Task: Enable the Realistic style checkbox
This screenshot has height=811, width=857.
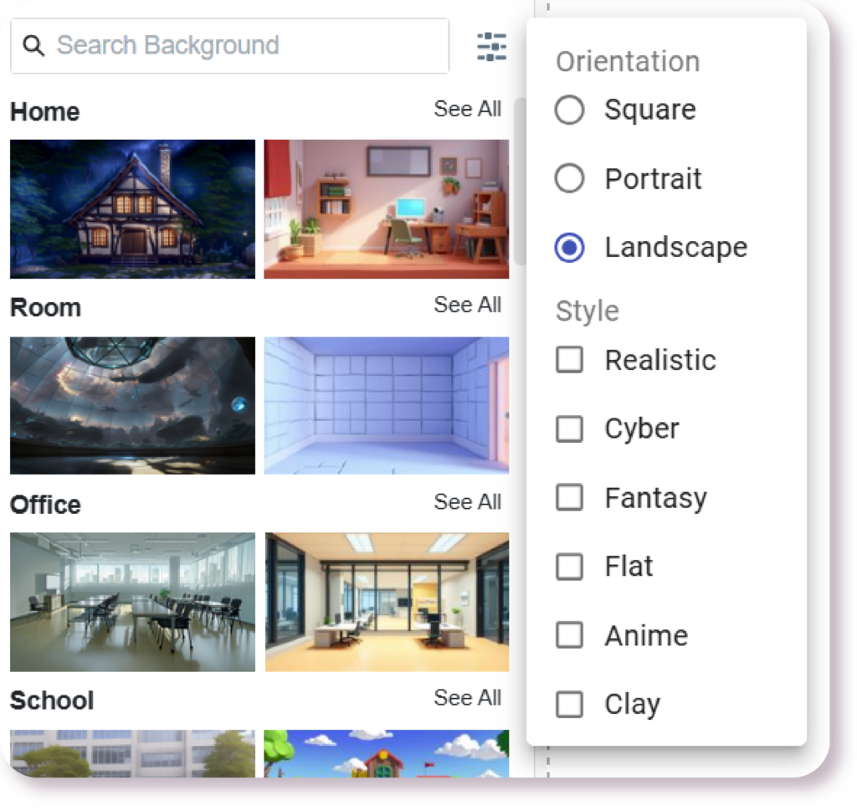Action: pyautogui.click(x=570, y=360)
